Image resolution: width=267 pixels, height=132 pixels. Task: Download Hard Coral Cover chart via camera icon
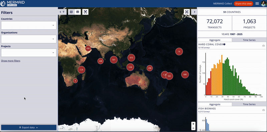pos(263,46)
